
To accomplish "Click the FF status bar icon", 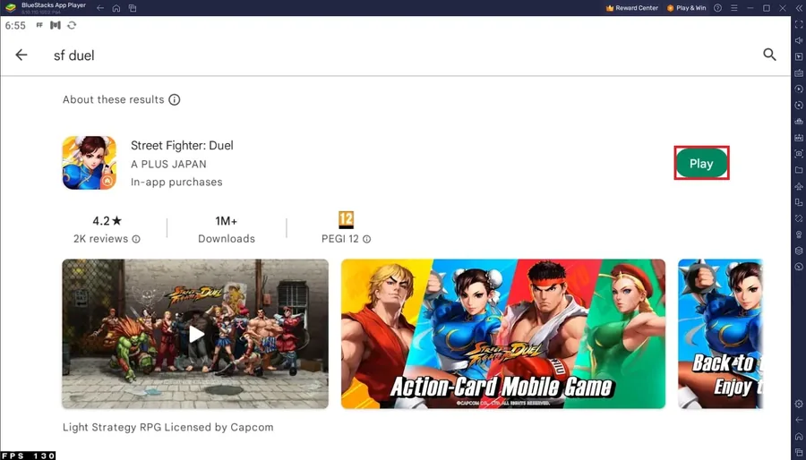I will [x=39, y=25].
